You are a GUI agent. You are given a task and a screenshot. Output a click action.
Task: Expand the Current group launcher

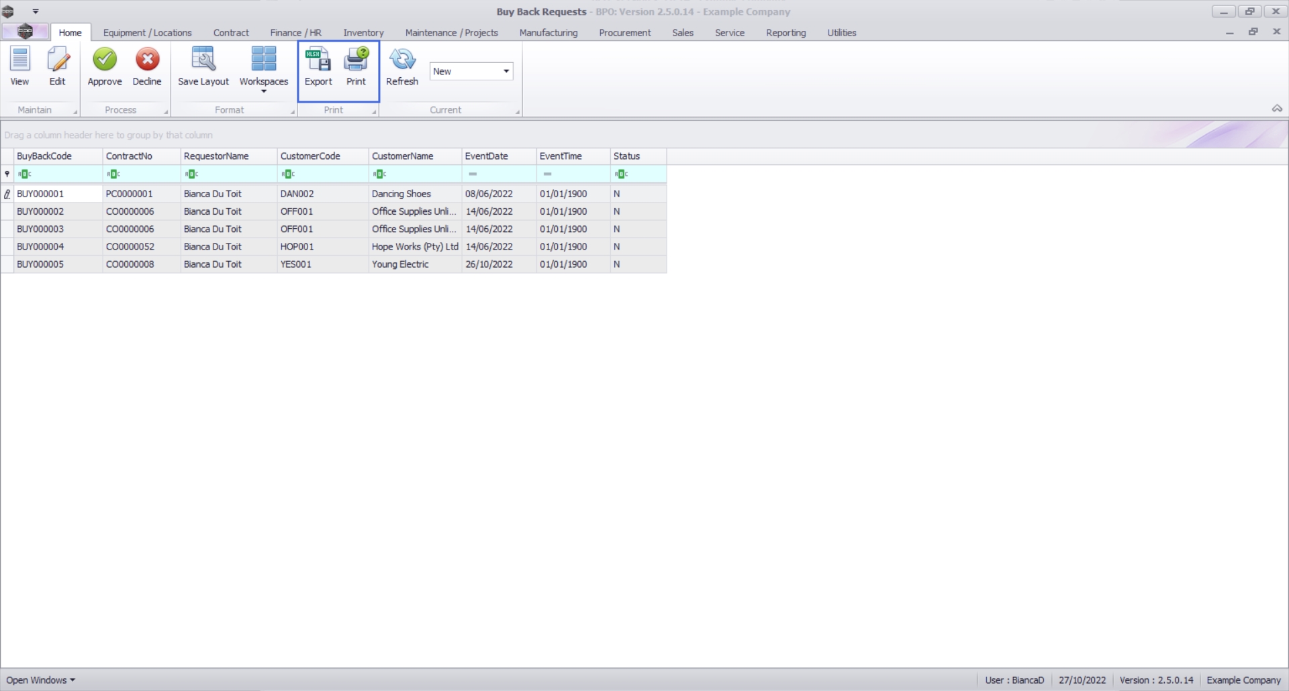[x=518, y=112]
